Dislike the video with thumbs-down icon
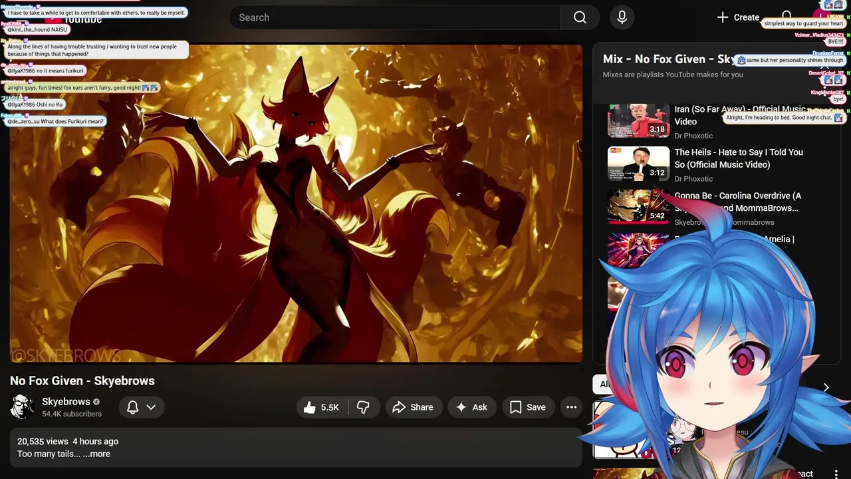Image resolution: width=851 pixels, height=479 pixels. click(x=364, y=407)
